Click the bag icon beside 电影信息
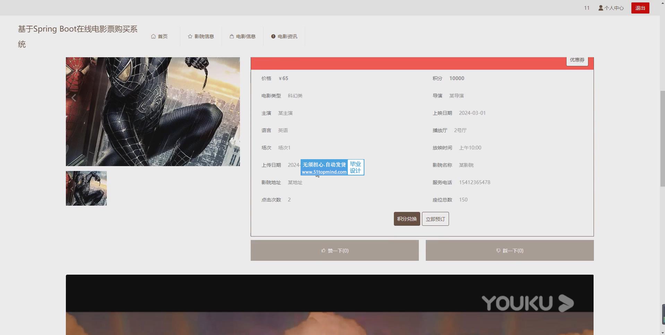 coord(232,36)
